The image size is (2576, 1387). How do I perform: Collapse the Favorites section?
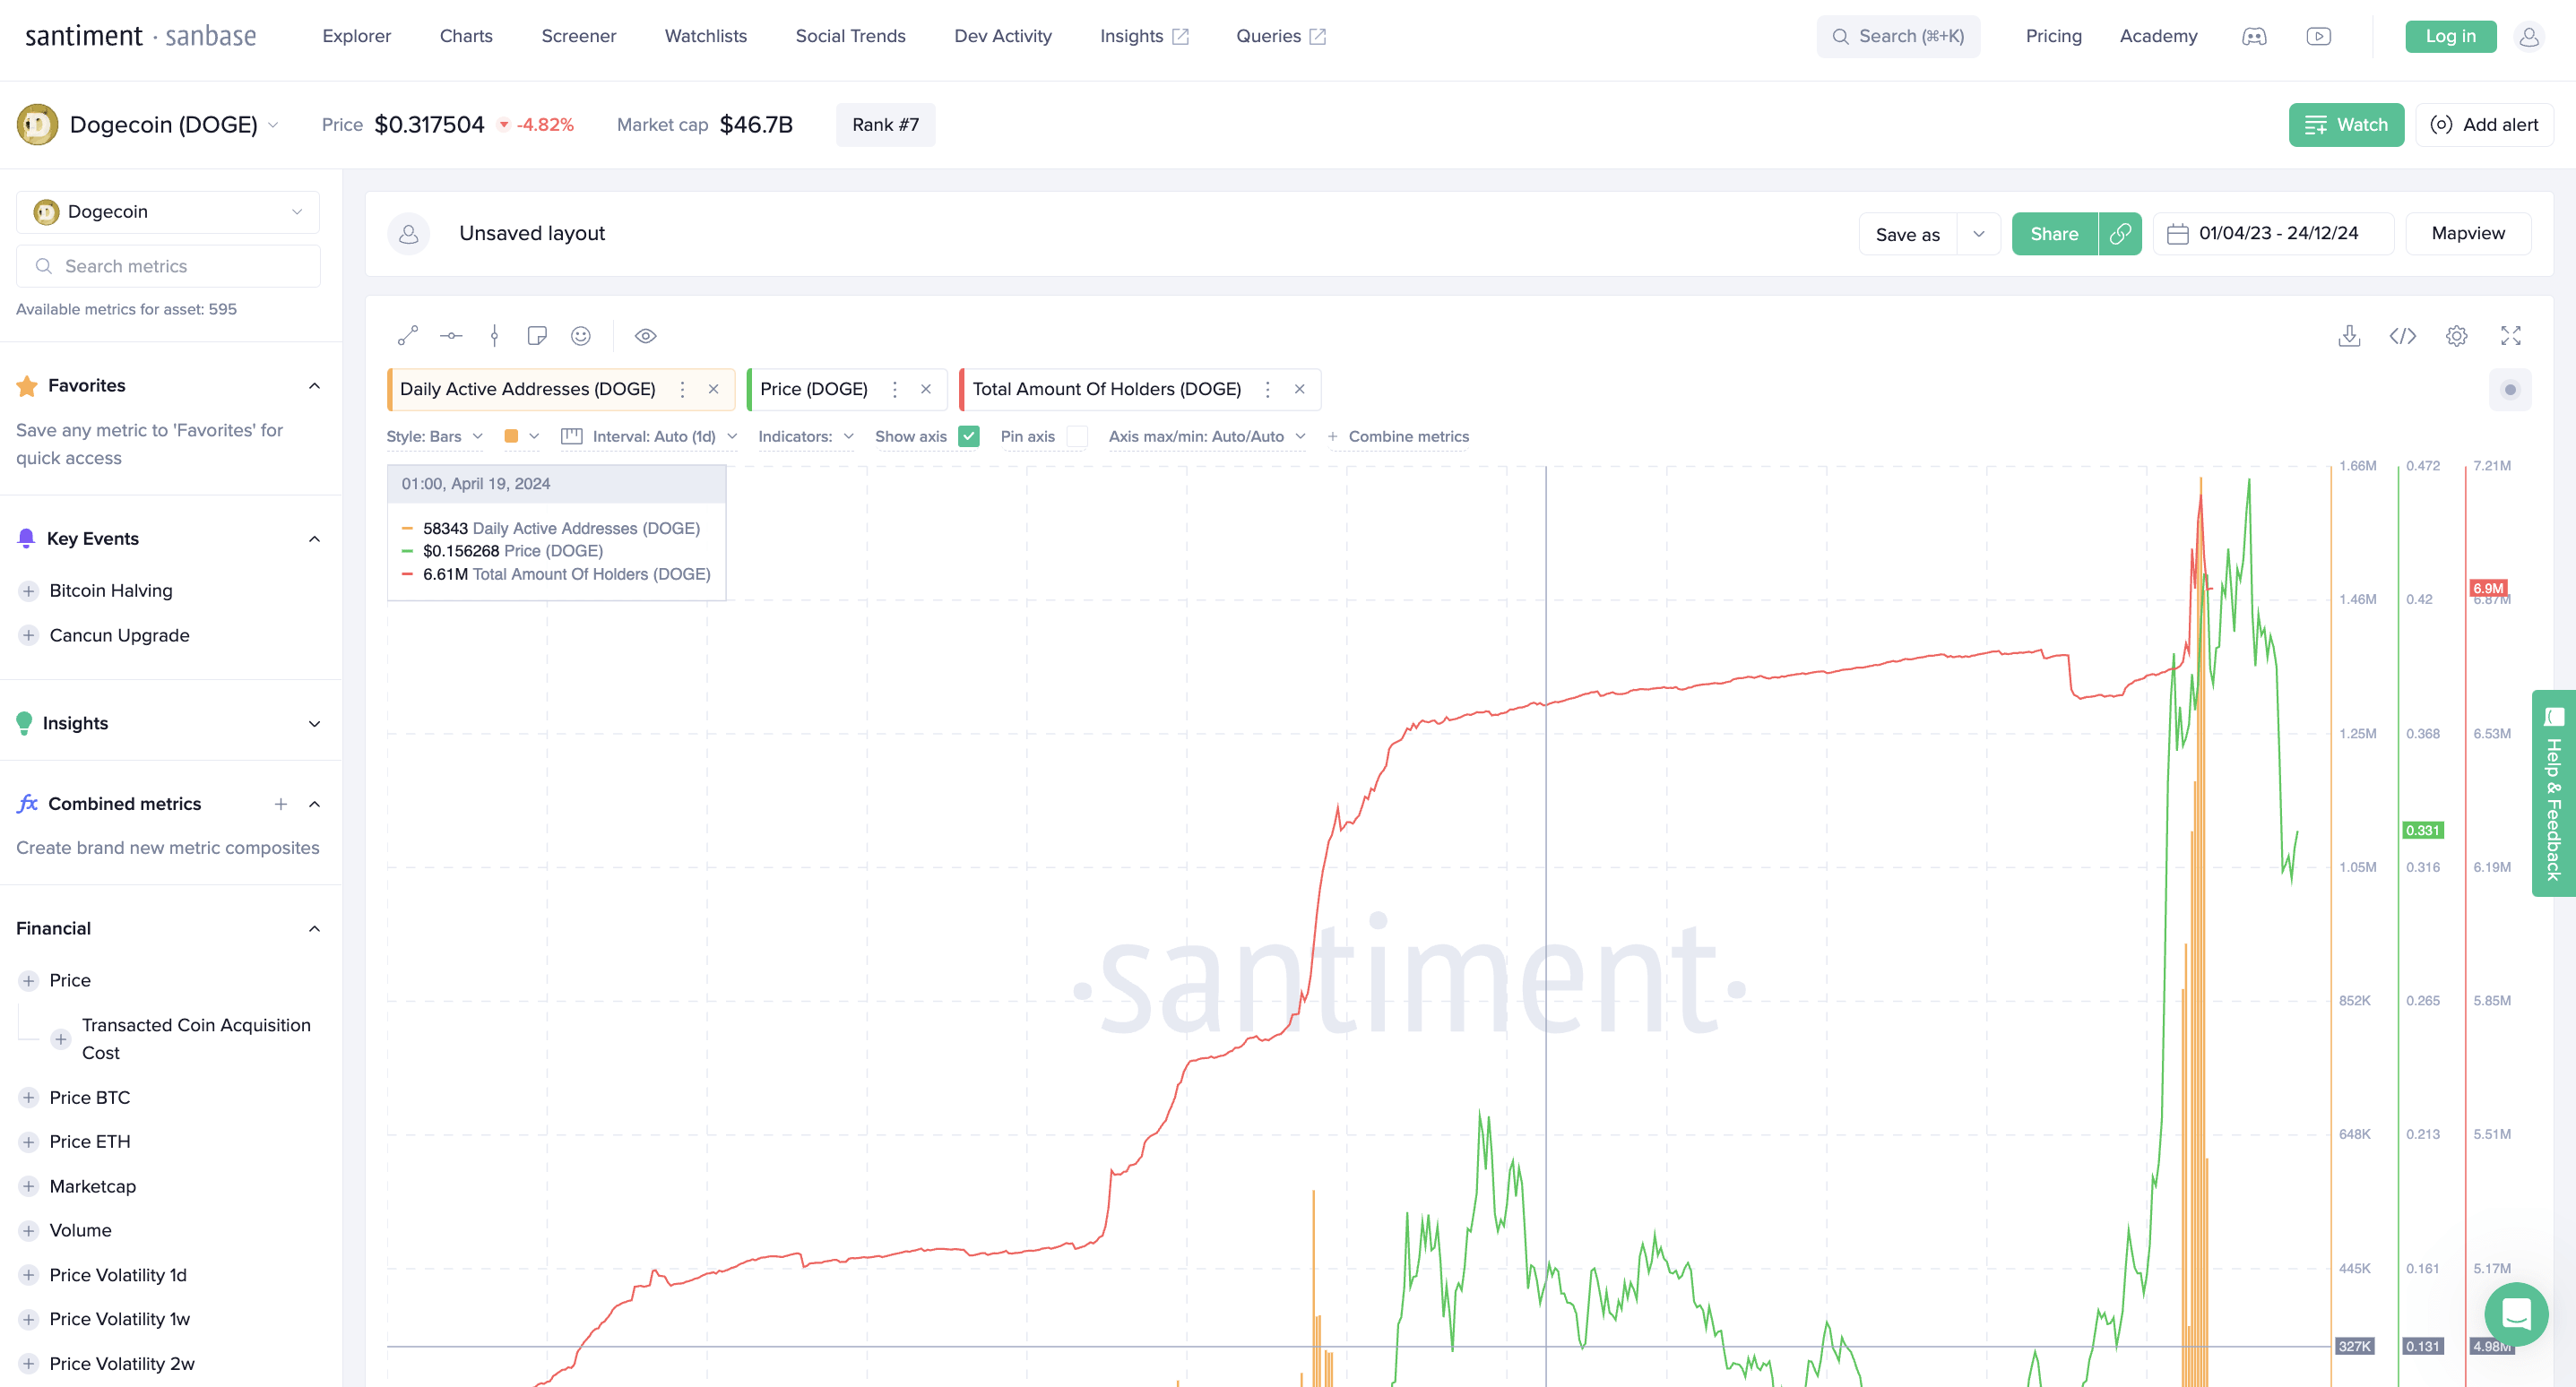314,386
